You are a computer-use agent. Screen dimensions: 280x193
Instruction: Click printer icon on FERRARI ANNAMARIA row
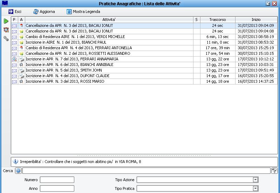(x=21, y=59)
